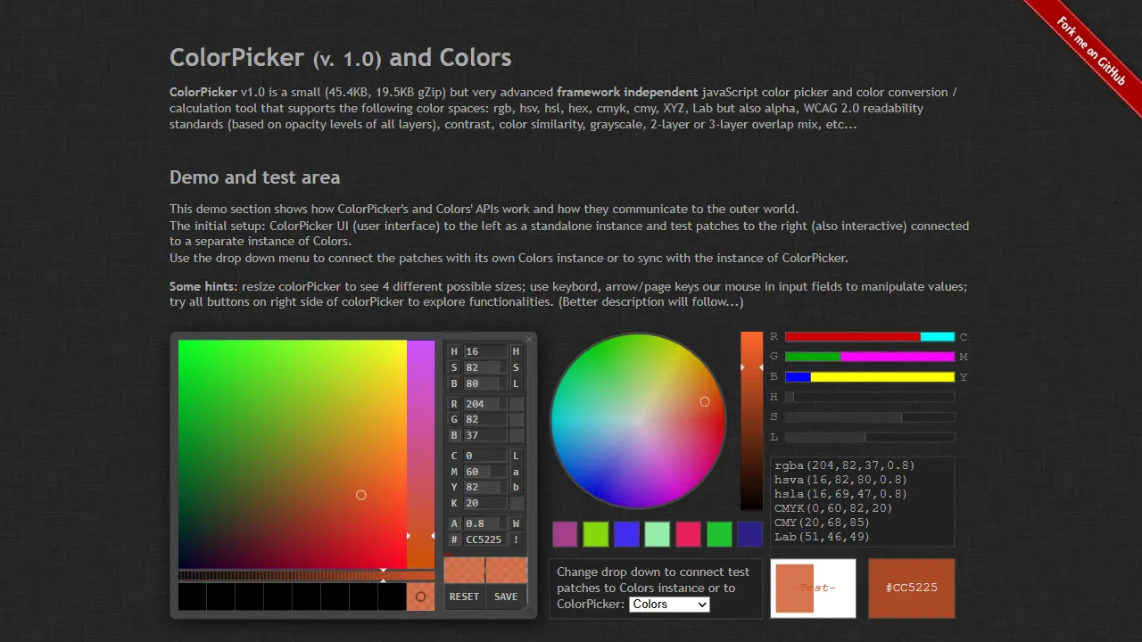Switch to HSL S mode button at right
Viewport: 1142px width, 642px height.
tap(516, 367)
